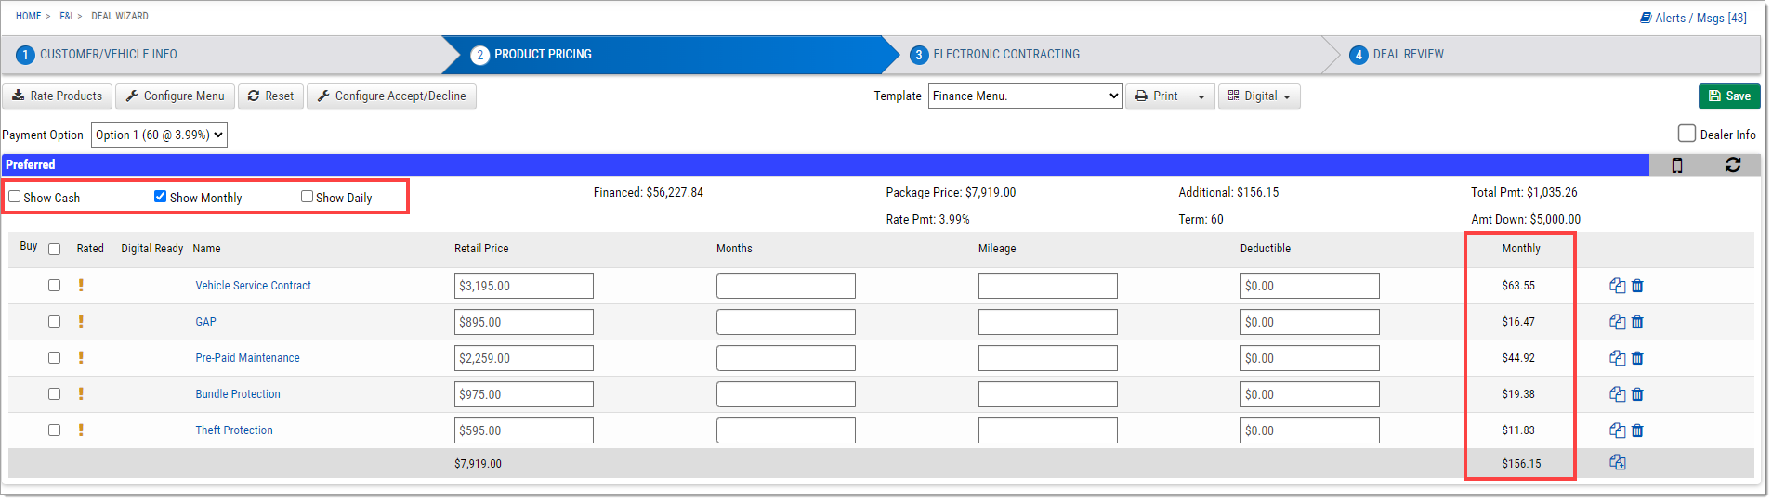The height and width of the screenshot is (501, 1772).
Task: Click warning icon for Vehicle Service Contract
Action: (x=81, y=285)
